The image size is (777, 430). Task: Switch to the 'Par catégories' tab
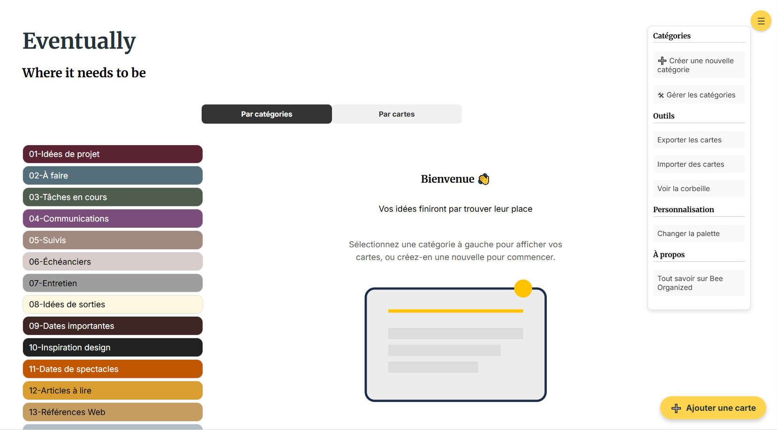pyautogui.click(x=267, y=114)
